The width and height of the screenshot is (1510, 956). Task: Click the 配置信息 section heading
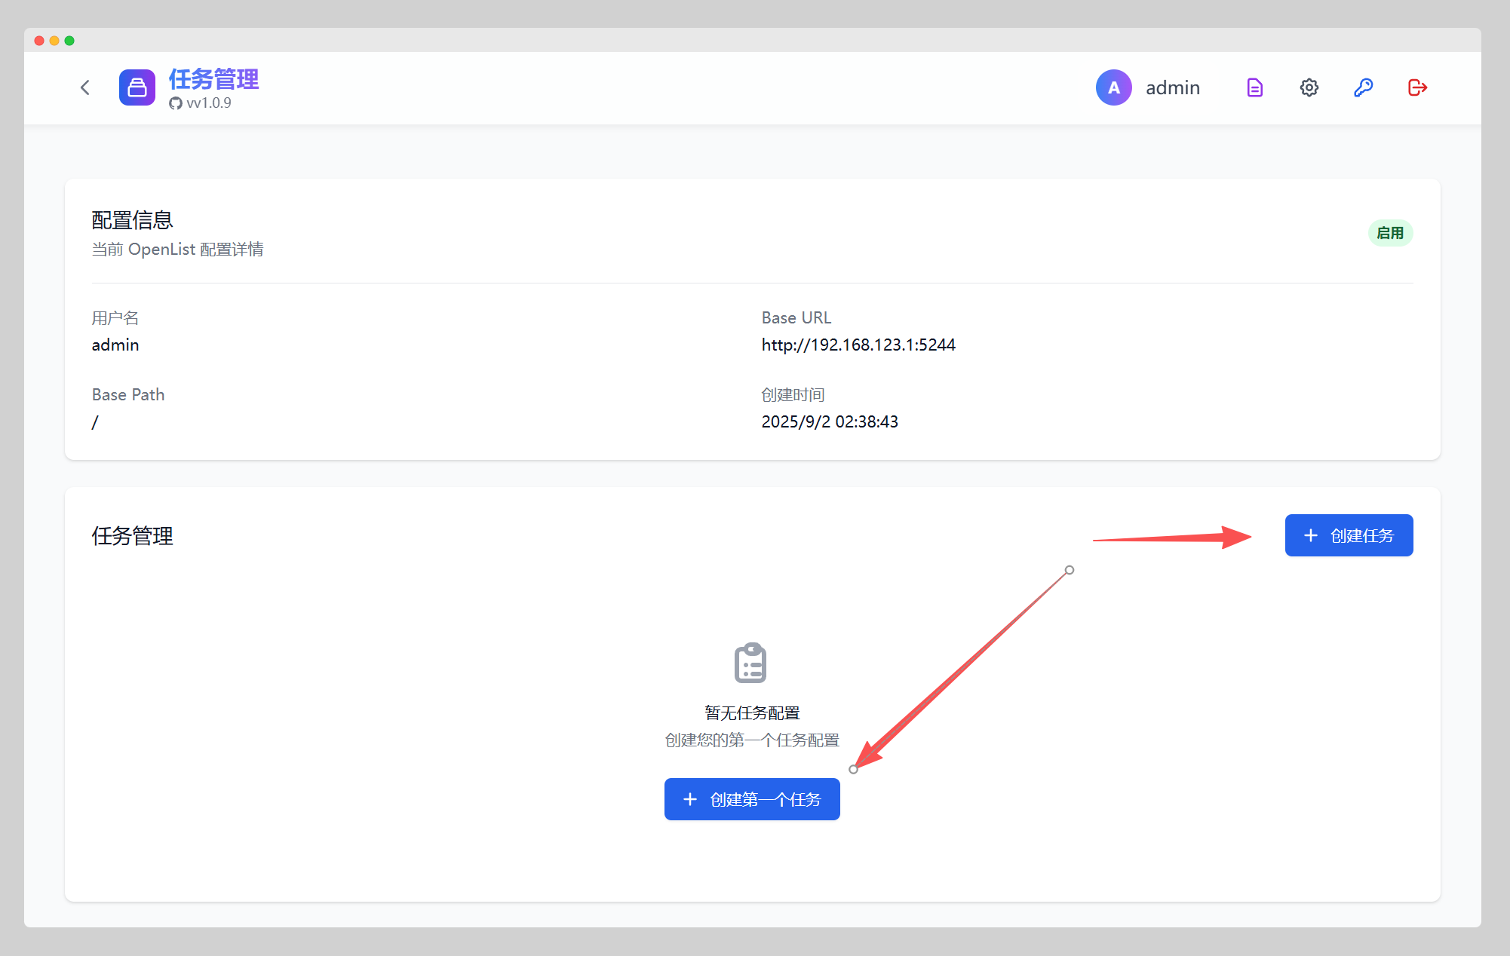point(133,220)
